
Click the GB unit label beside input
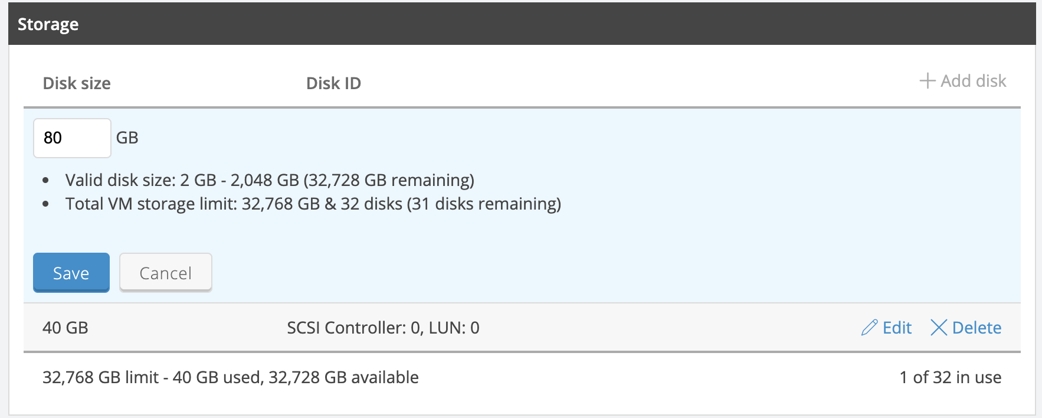tap(127, 138)
